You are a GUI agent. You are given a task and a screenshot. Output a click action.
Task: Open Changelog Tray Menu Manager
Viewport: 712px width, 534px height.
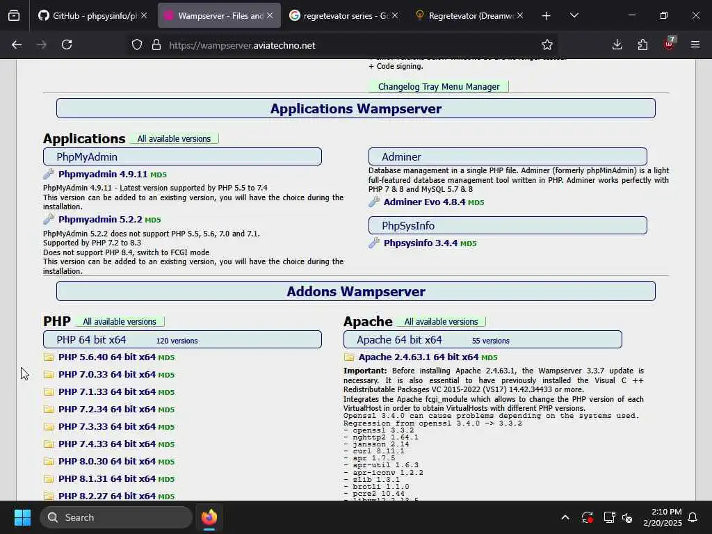click(x=439, y=87)
